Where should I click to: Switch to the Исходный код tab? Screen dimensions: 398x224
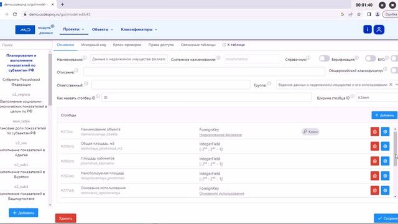pos(93,45)
